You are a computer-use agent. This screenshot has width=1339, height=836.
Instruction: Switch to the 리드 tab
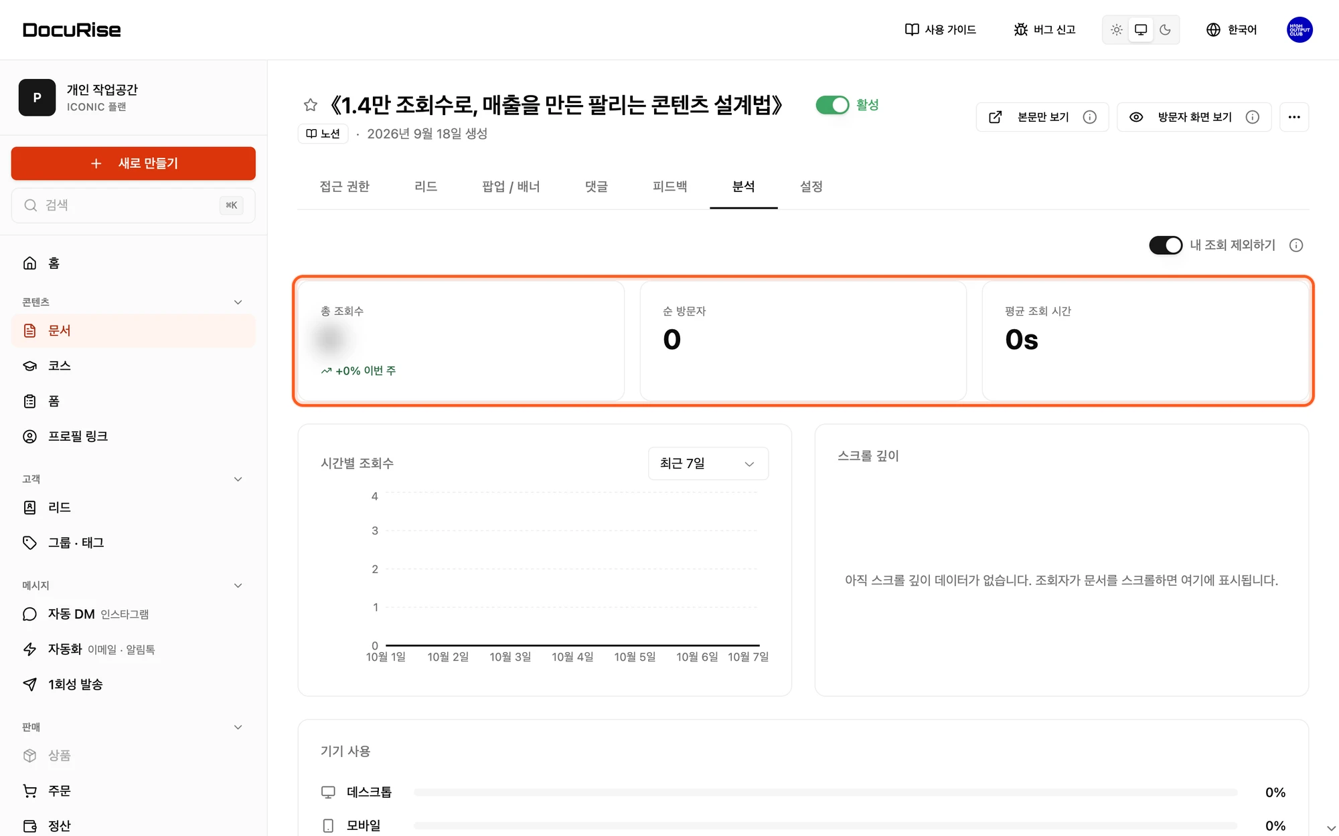pyautogui.click(x=426, y=187)
